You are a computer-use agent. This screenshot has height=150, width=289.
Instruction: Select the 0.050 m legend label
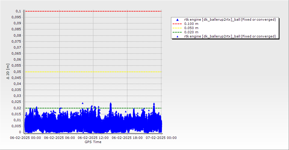tap(191, 28)
